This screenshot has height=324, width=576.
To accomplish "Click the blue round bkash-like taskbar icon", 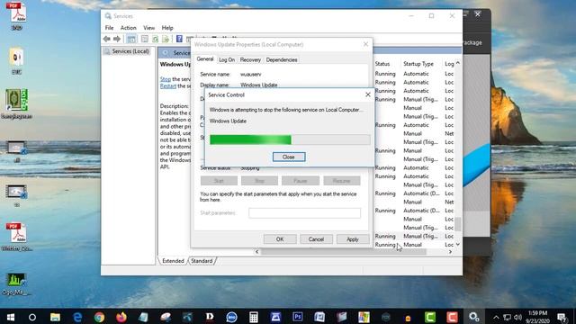I will click(231, 317).
